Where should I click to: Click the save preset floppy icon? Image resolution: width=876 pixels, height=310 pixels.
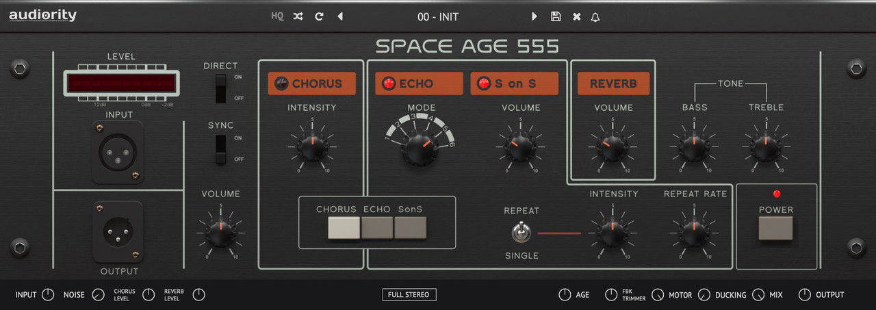click(556, 16)
